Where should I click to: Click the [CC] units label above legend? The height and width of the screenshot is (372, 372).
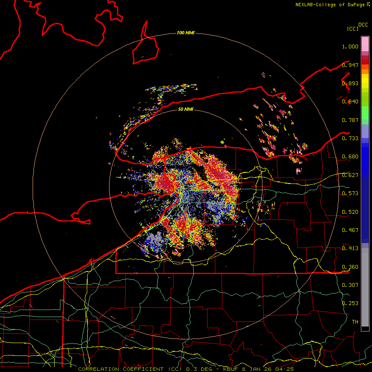pyautogui.click(x=353, y=29)
